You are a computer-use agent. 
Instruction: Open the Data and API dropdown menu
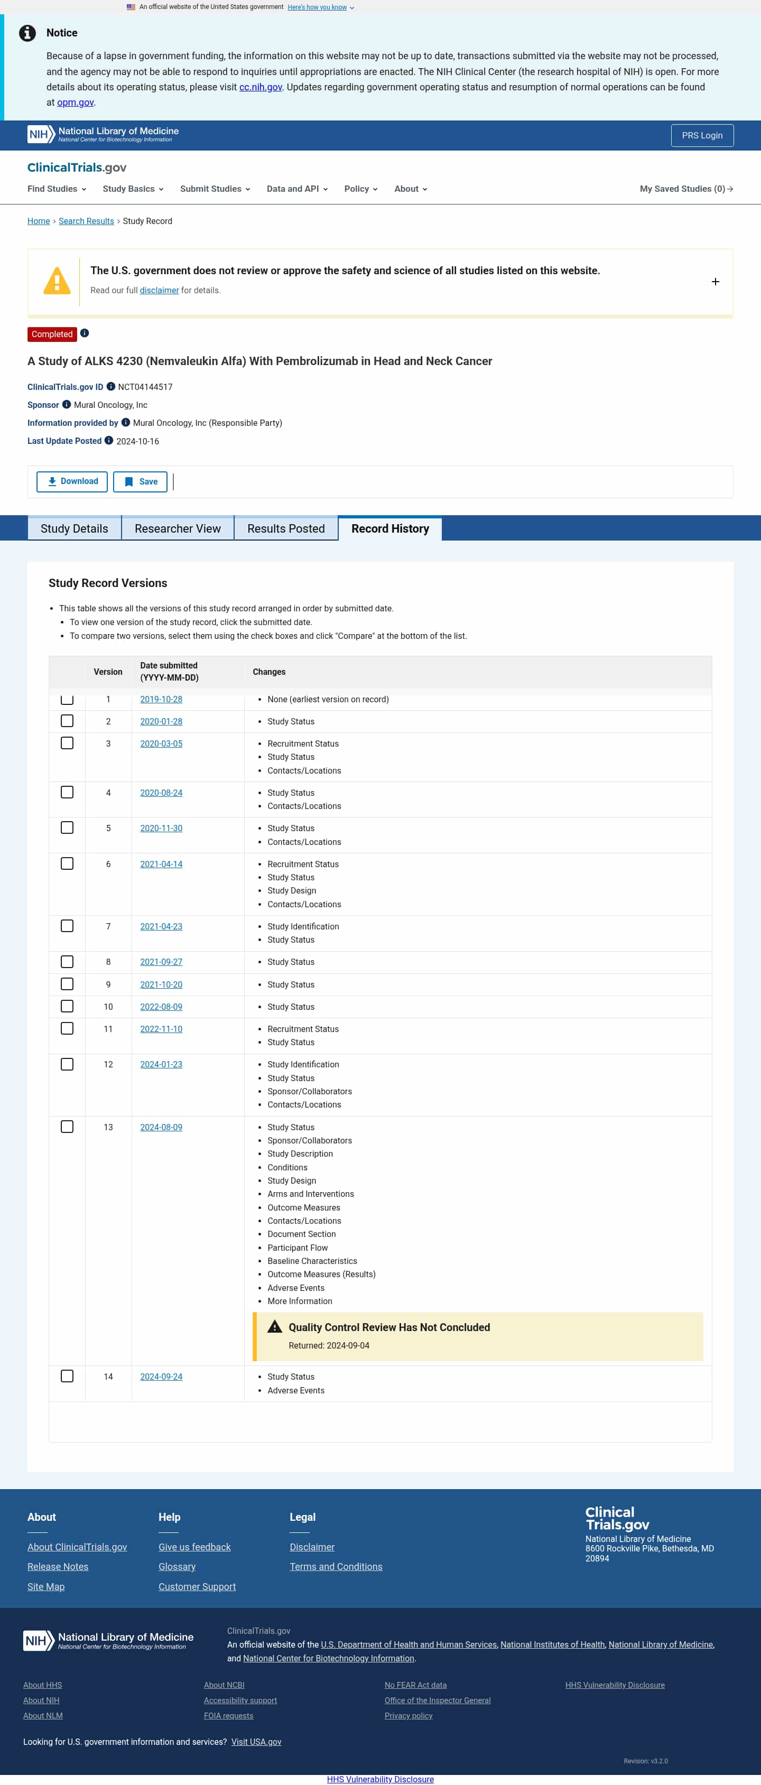[x=298, y=189]
